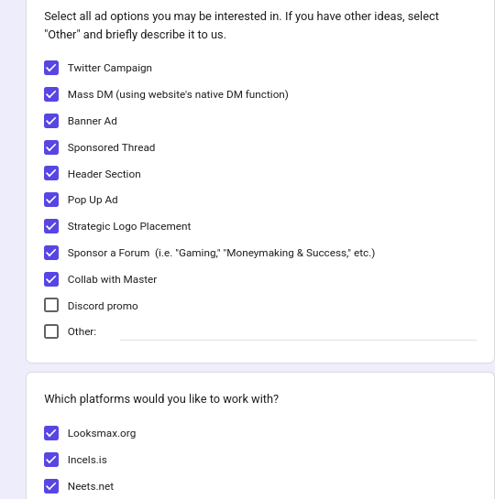
Task: Toggle the Banner Ad checkbox
Action: tap(51, 121)
